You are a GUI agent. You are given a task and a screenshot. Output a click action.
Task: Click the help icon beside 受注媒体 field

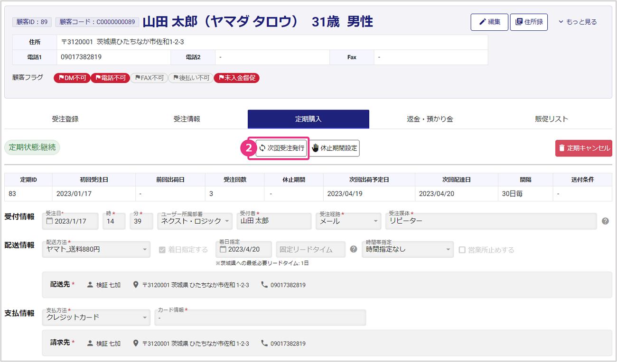(605, 221)
